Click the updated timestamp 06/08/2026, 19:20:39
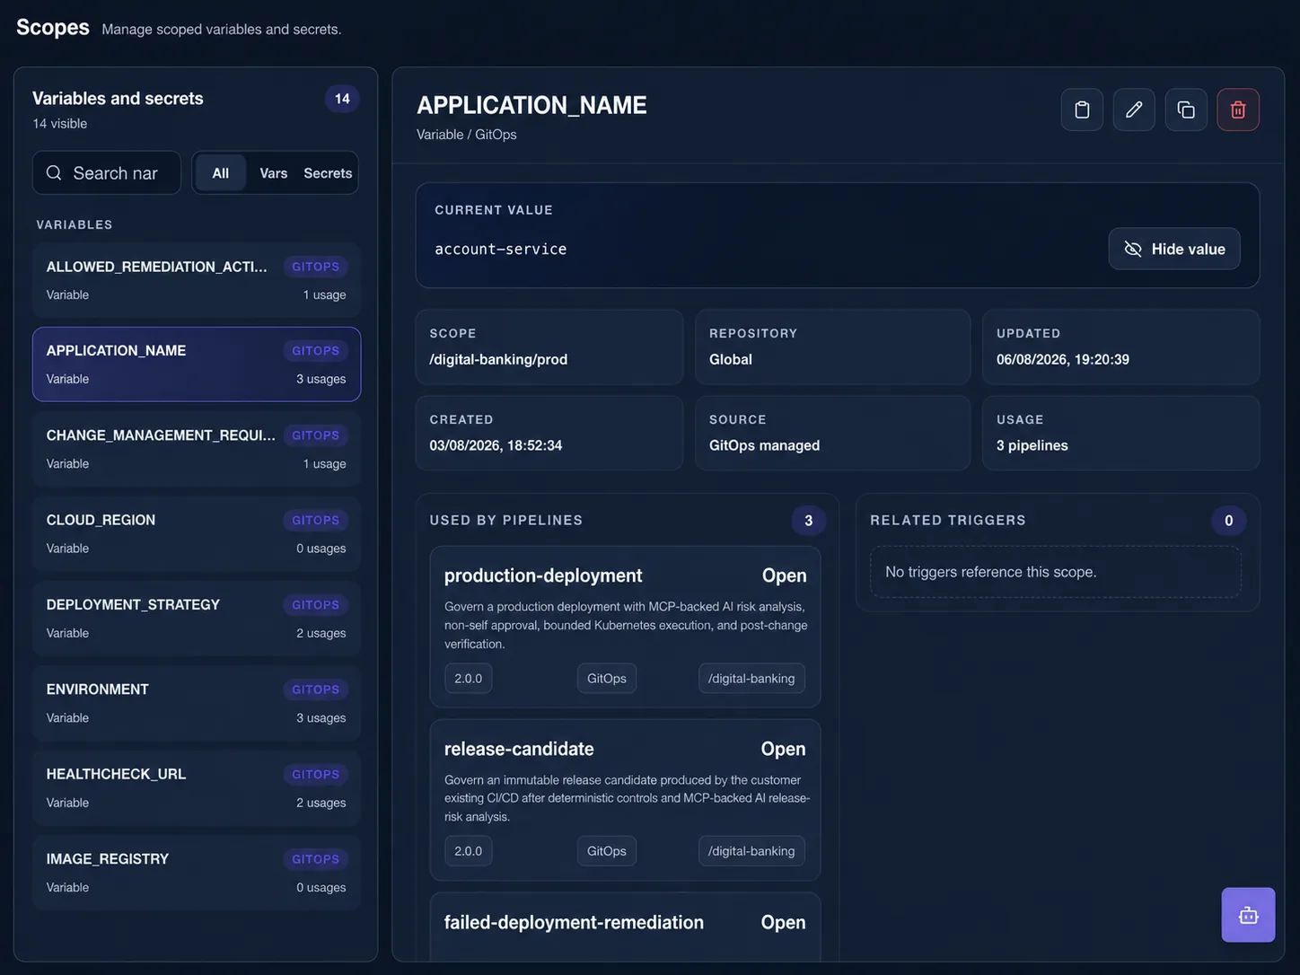The width and height of the screenshot is (1300, 975). click(1063, 359)
